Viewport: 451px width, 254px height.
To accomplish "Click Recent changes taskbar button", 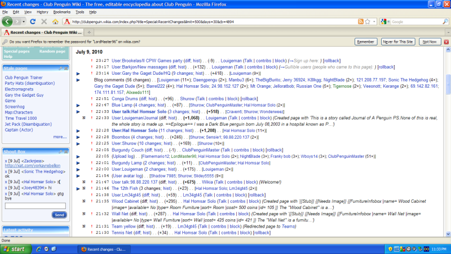I will [104, 250].
